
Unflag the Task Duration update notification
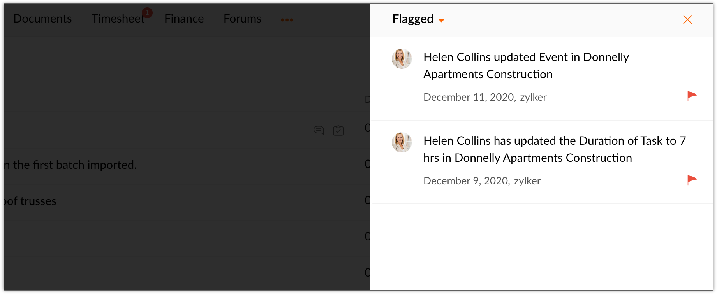click(691, 180)
